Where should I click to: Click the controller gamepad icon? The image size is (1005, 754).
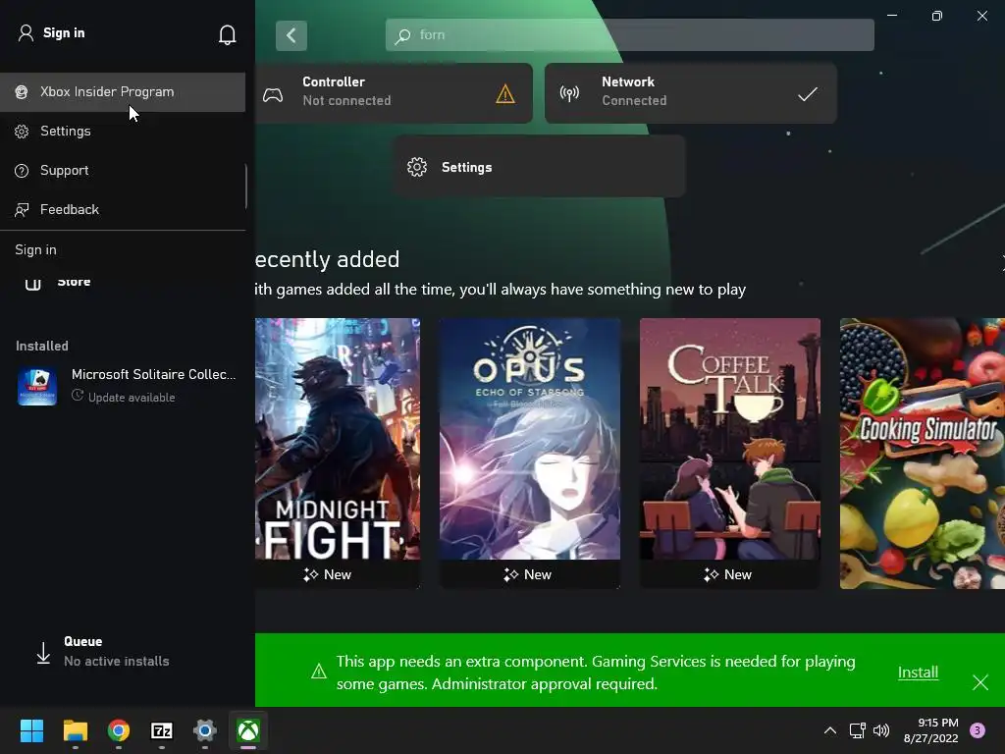coord(273,95)
